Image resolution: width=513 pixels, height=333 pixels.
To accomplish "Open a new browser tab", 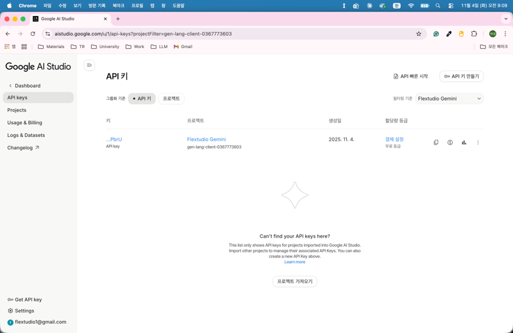I will (118, 19).
